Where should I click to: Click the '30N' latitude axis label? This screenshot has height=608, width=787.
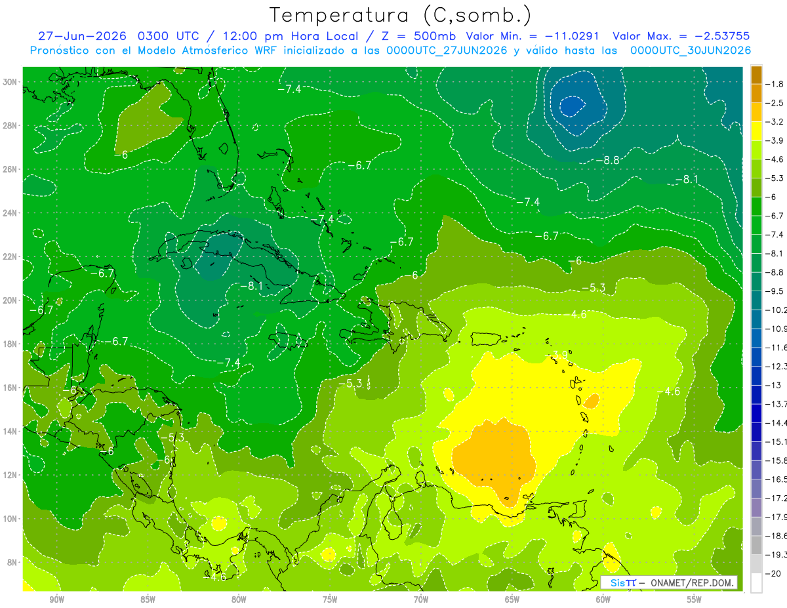click(11, 82)
